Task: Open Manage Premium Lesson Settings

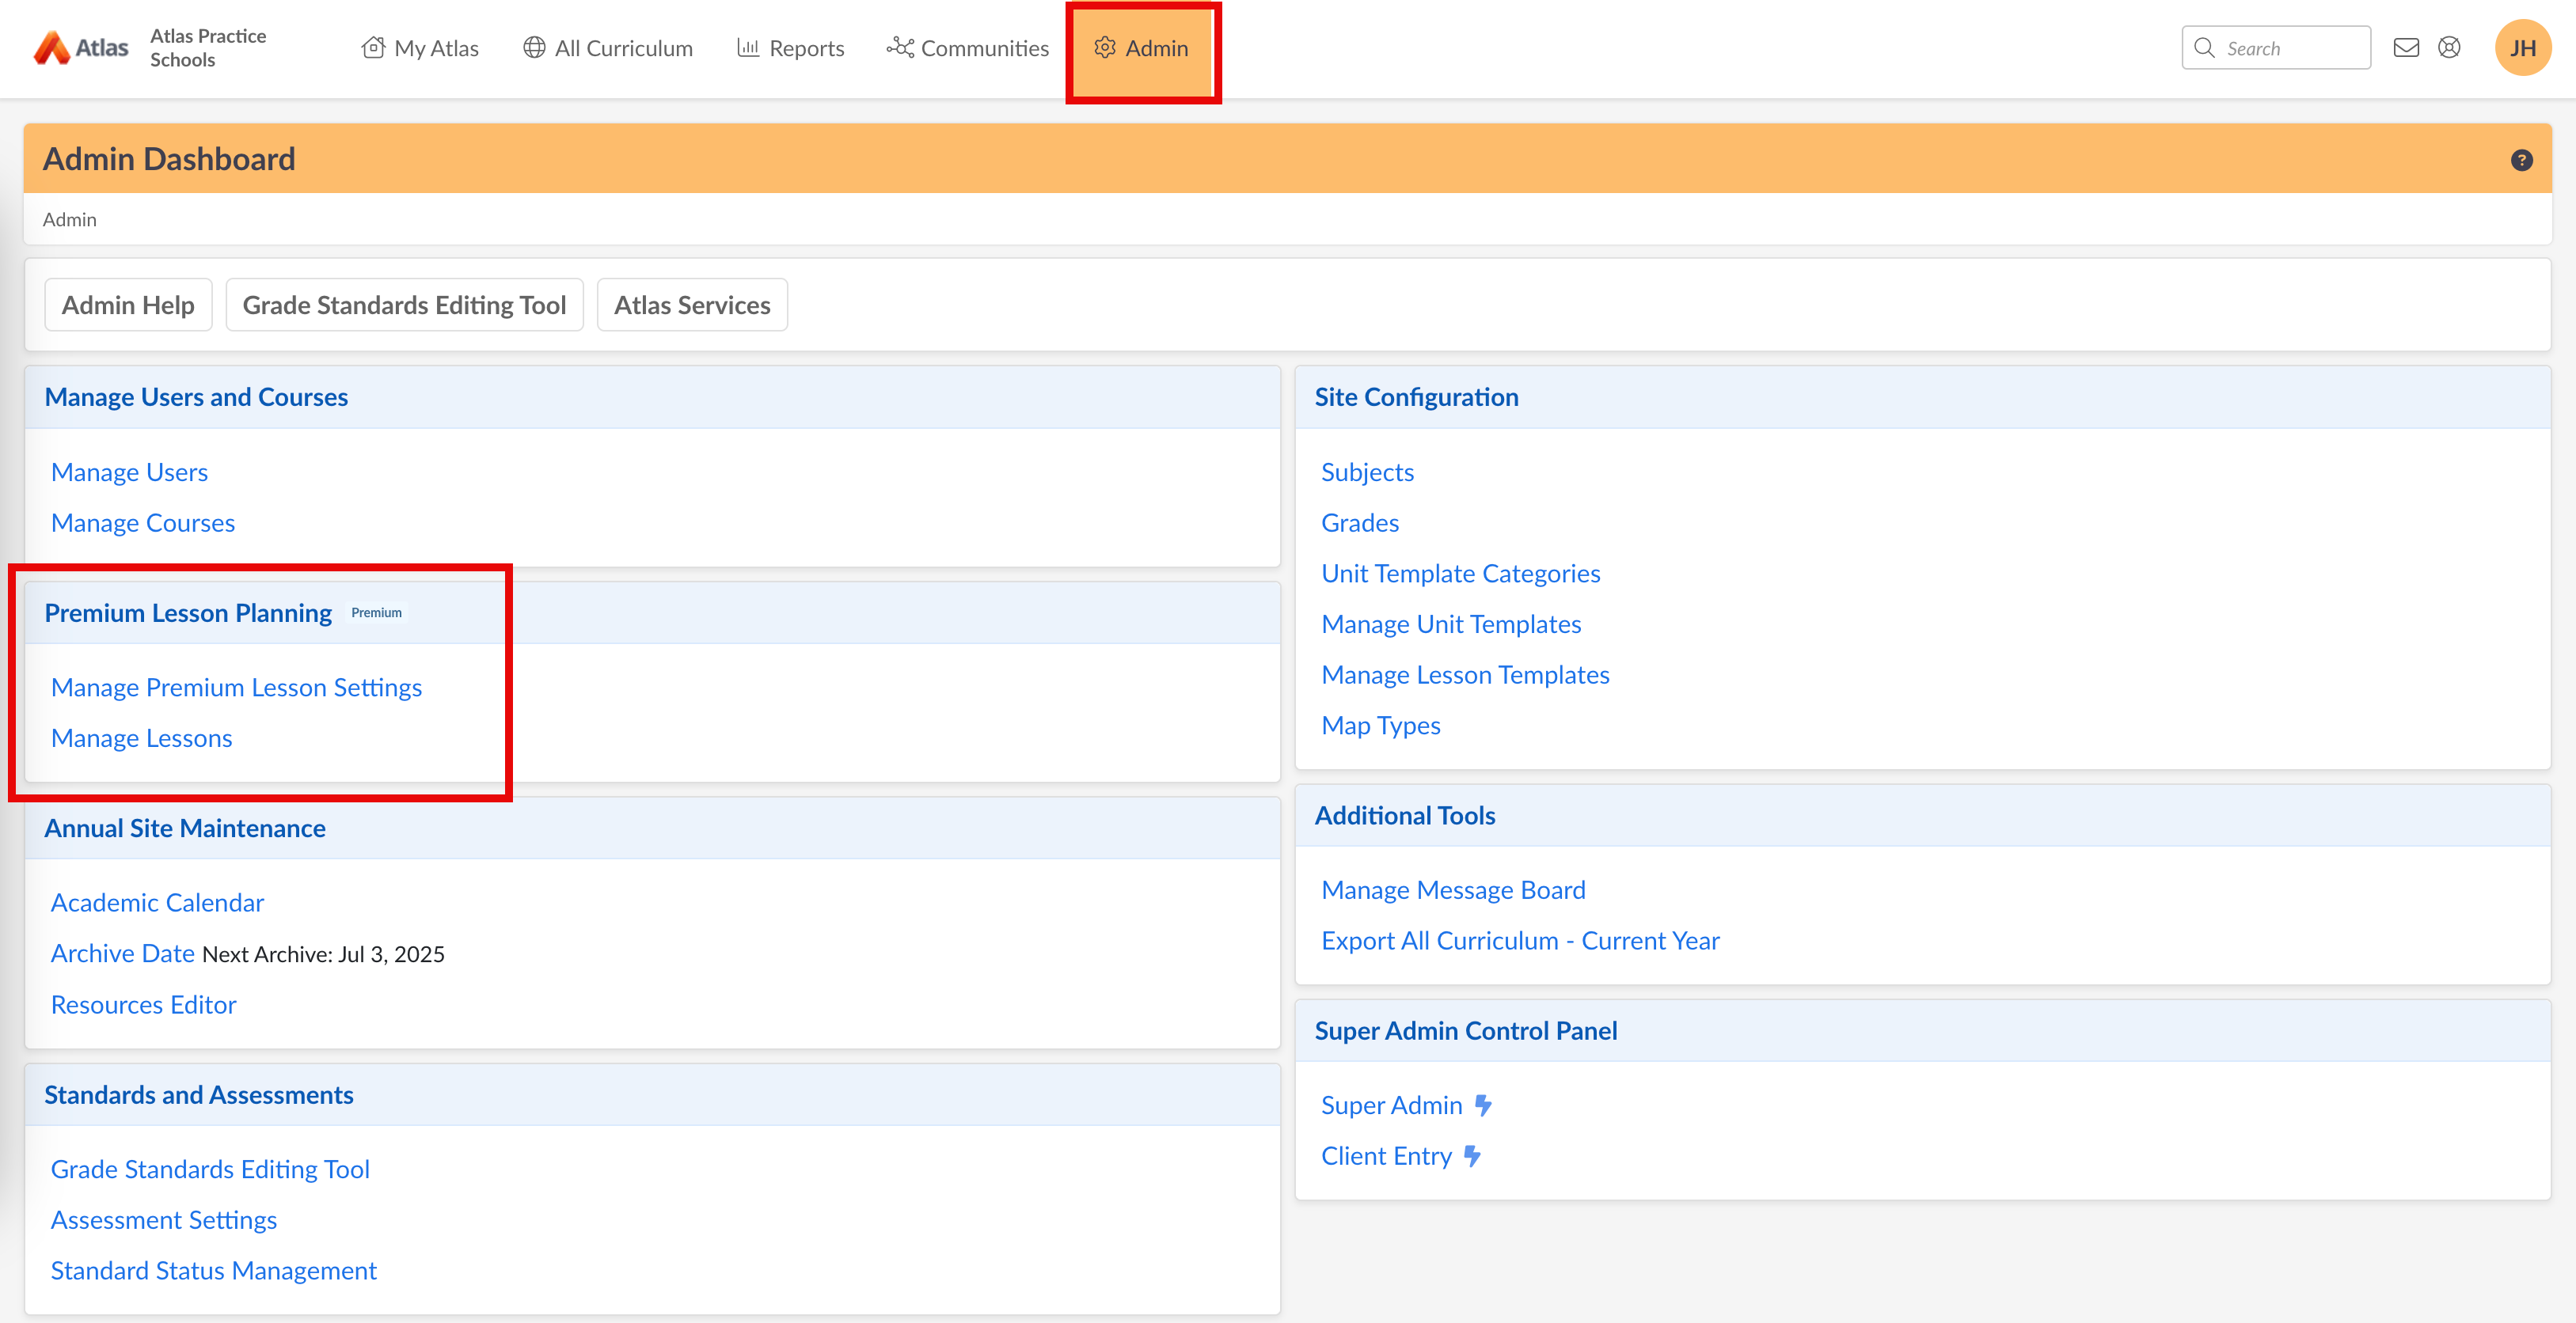Action: 236,688
